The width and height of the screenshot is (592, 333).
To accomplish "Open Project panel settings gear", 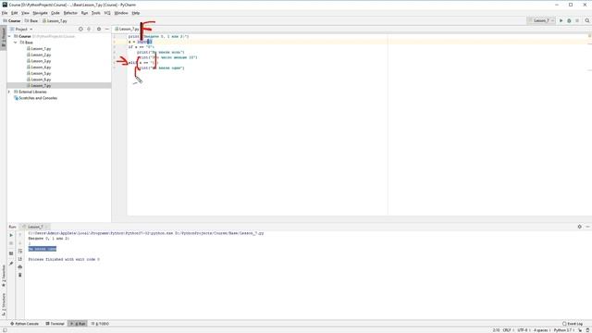I will 99,29.
